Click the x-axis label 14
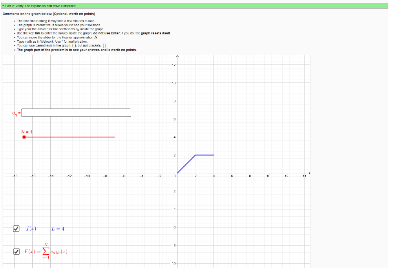The width and height of the screenshot is (402, 268). 304,176
